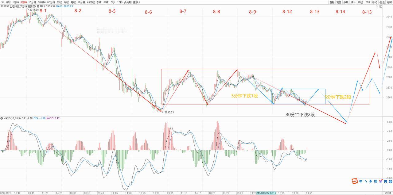The height and width of the screenshot is (195, 393).
Task: Click the panel toggle icon before 分时
Action: pyautogui.click(x=2, y=2)
